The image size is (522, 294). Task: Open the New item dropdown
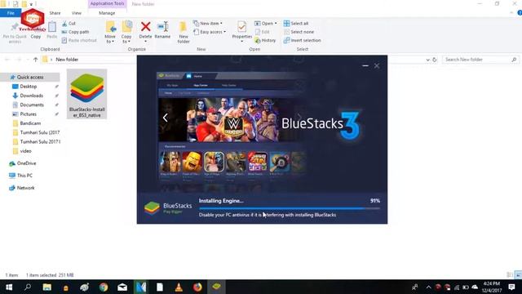208,24
